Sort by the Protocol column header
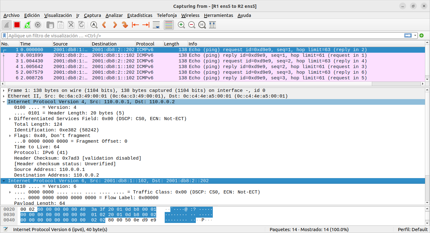The width and height of the screenshot is (430, 233). 149,44
